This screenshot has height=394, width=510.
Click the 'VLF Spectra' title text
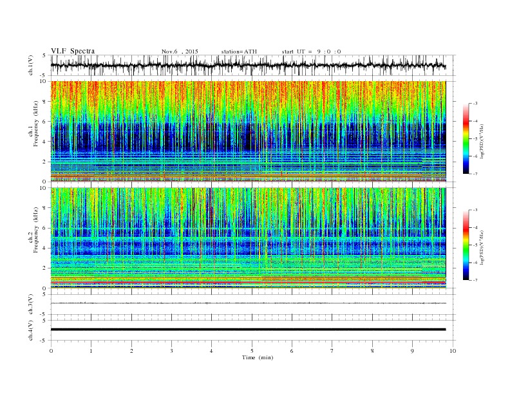click(x=73, y=51)
